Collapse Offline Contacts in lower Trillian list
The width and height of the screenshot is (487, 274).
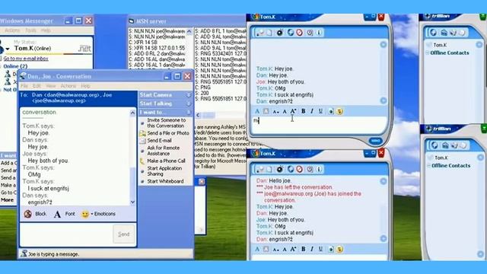click(428, 166)
